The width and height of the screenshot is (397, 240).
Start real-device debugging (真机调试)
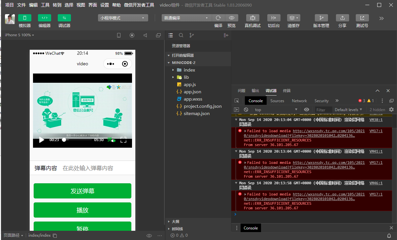(x=253, y=18)
